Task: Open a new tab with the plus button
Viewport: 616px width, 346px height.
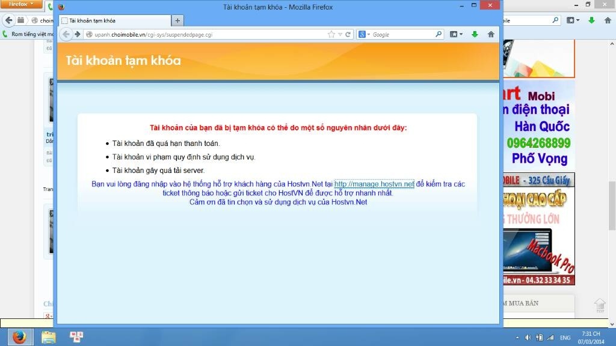Action: [177, 20]
